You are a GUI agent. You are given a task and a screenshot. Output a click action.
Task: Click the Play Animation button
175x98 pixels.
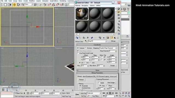click(110, 93)
